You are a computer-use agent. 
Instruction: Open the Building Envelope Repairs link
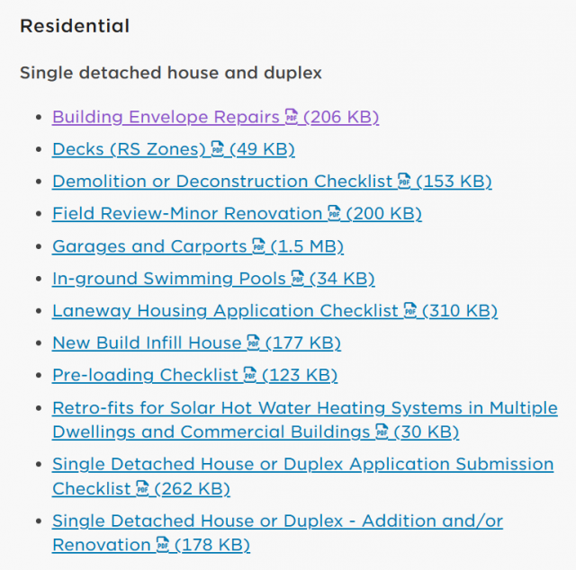[x=166, y=117]
